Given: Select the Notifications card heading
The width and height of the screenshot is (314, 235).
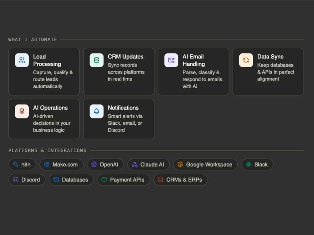Looking at the screenshot, I should [123, 108].
